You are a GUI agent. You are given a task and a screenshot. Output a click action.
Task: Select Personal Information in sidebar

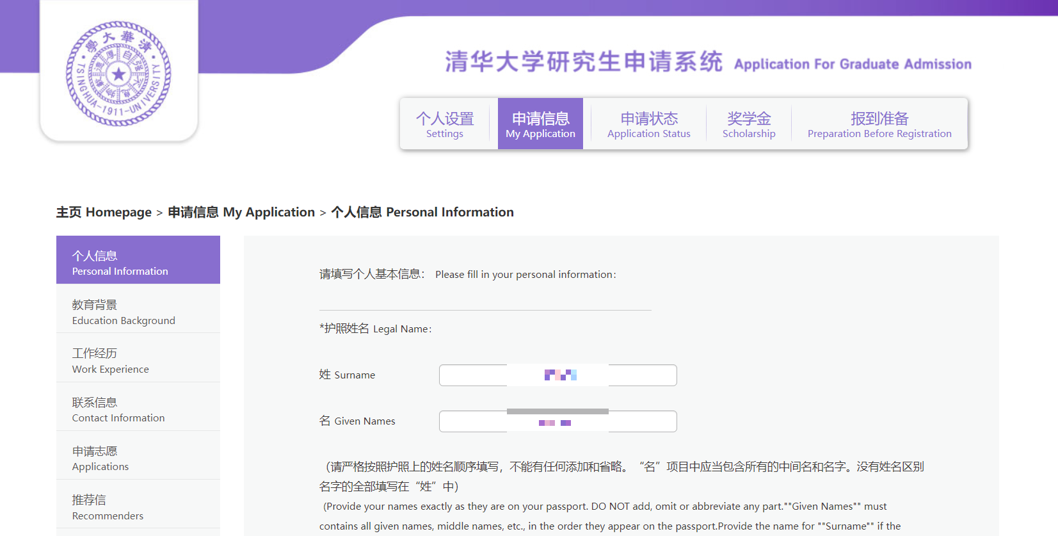click(138, 260)
